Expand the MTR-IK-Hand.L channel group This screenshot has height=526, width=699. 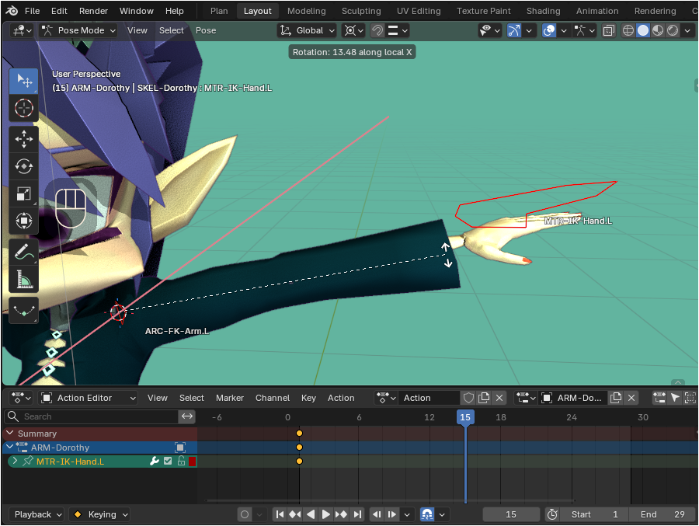click(15, 461)
